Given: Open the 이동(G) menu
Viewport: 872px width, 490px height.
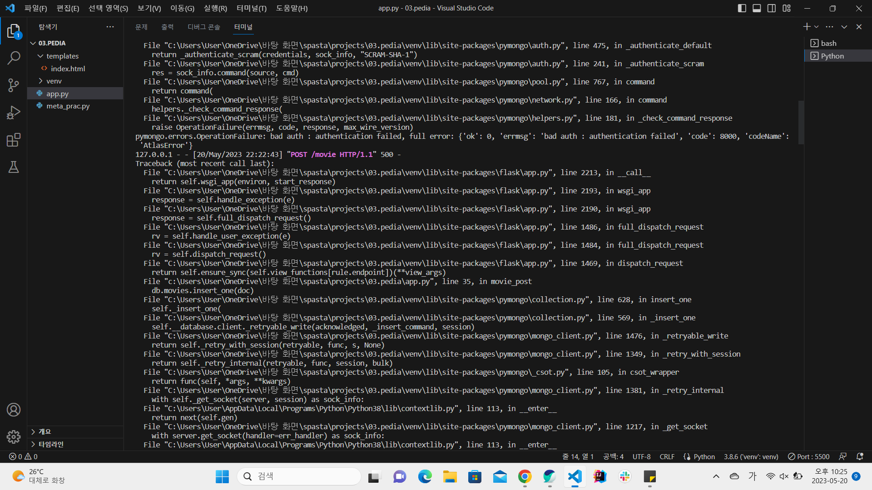Looking at the screenshot, I should pyautogui.click(x=182, y=8).
